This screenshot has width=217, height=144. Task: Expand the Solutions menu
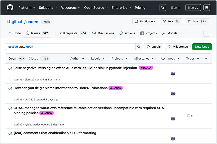point(48,8)
